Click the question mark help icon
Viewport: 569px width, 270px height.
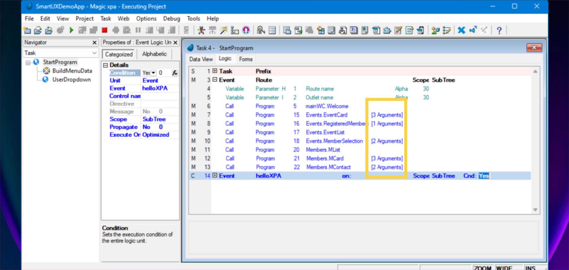click(499, 30)
